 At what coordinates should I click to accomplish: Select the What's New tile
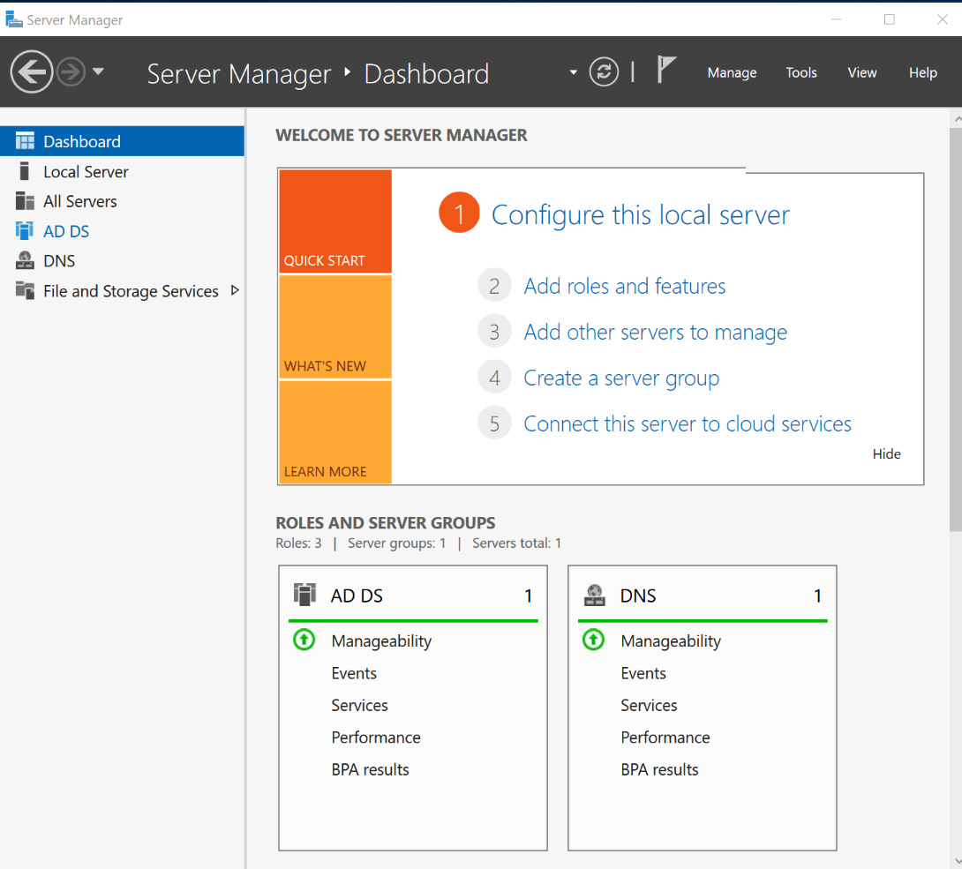[335, 327]
